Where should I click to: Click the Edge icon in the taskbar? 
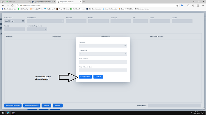[8, 113]
